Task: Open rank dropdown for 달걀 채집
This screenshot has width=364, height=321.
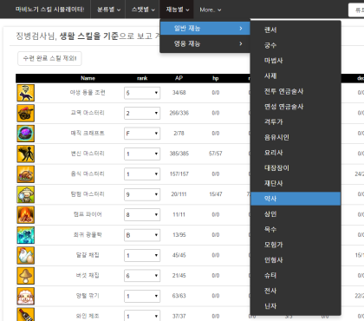Action: click(142, 255)
